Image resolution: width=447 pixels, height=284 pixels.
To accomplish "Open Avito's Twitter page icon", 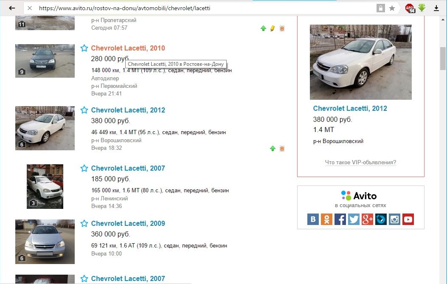I will click(x=354, y=219).
